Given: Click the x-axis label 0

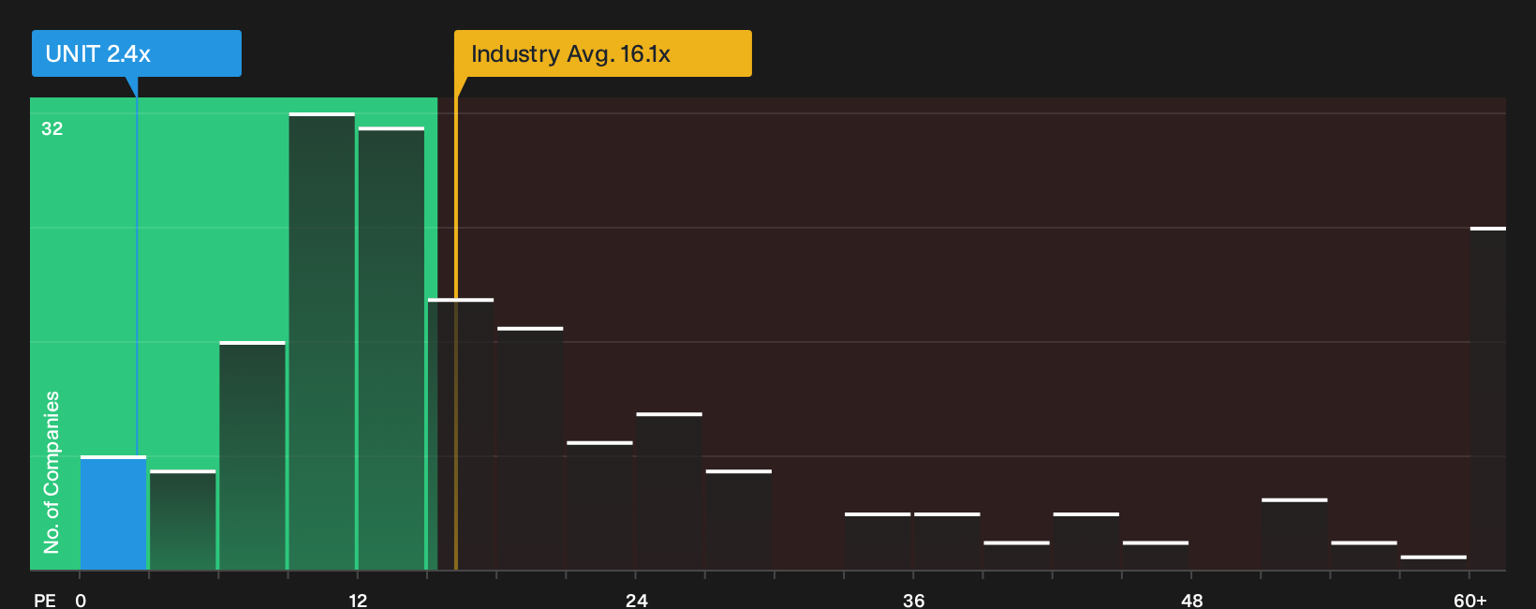Looking at the screenshot, I should tap(81, 600).
